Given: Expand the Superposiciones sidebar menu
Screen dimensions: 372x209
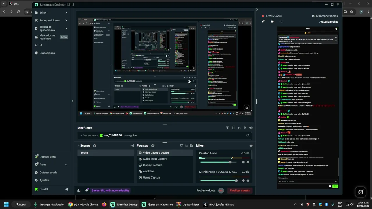Looking at the screenshot, I should point(66,20).
